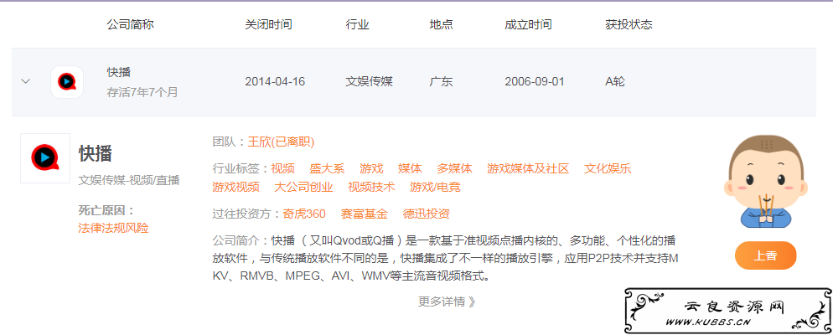Viewport: 833px width, 335px height.
Task: Open 更多详情 link
Action: click(x=447, y=301)
